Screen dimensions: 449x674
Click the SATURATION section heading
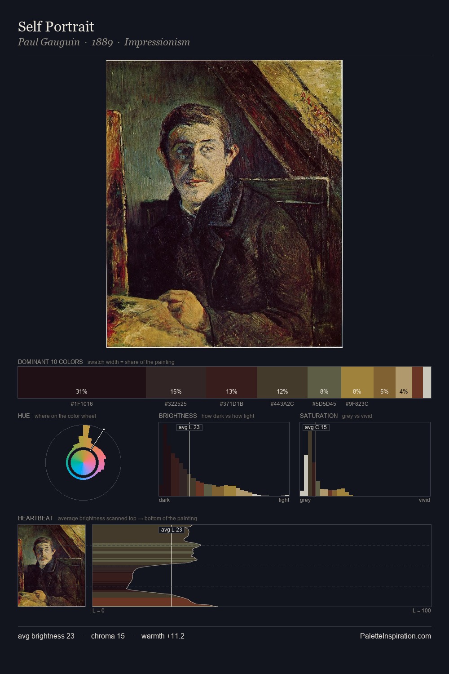(x=319, y=416)
